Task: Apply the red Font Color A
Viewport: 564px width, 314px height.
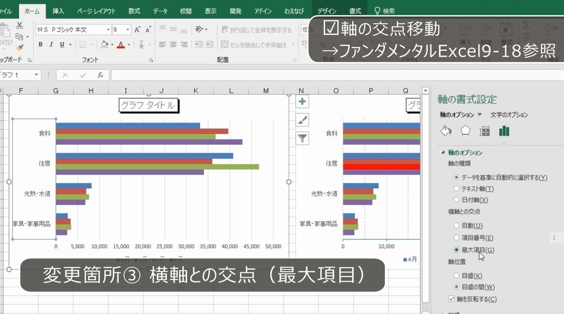Action: [x=121, y=45]
